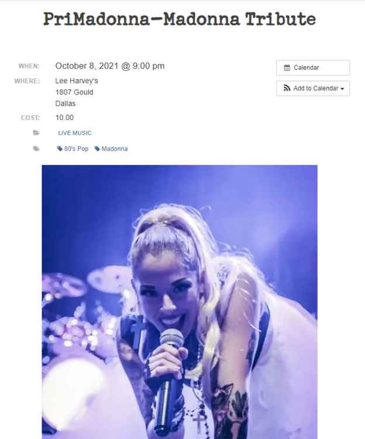Click the tag icon before Madonna
This screenshot has width=365, height=439.
tap(97, 149)
